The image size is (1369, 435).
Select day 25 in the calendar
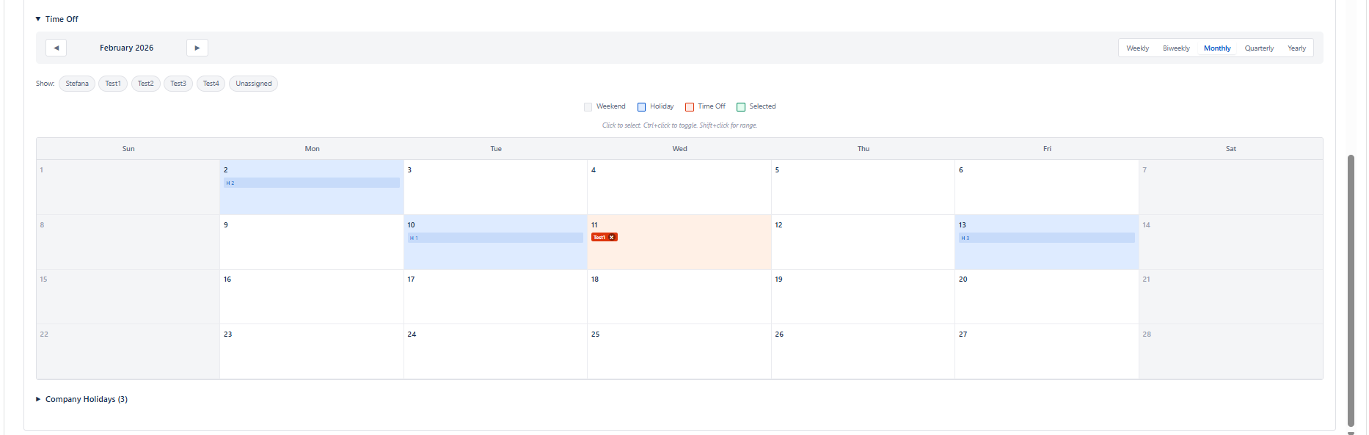tap(679, 351)
